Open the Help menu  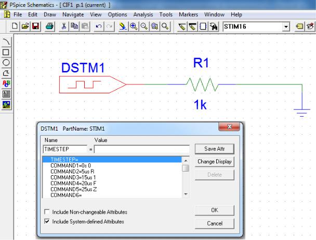pyautogui.click(x=236, y=15)
